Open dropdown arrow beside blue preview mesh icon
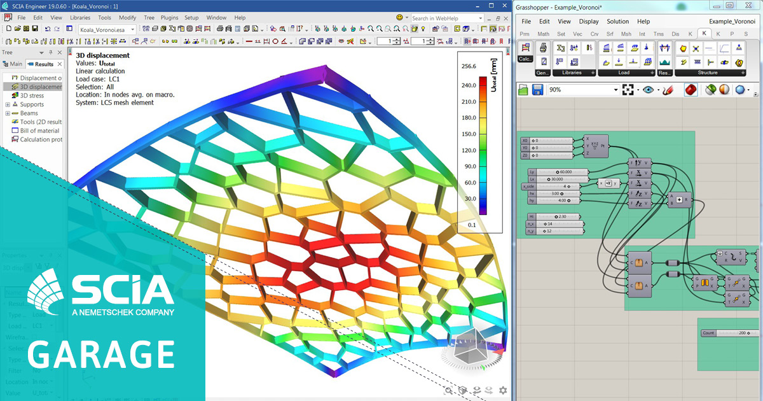Screen dimensions: 763x401 click(750, 90)
